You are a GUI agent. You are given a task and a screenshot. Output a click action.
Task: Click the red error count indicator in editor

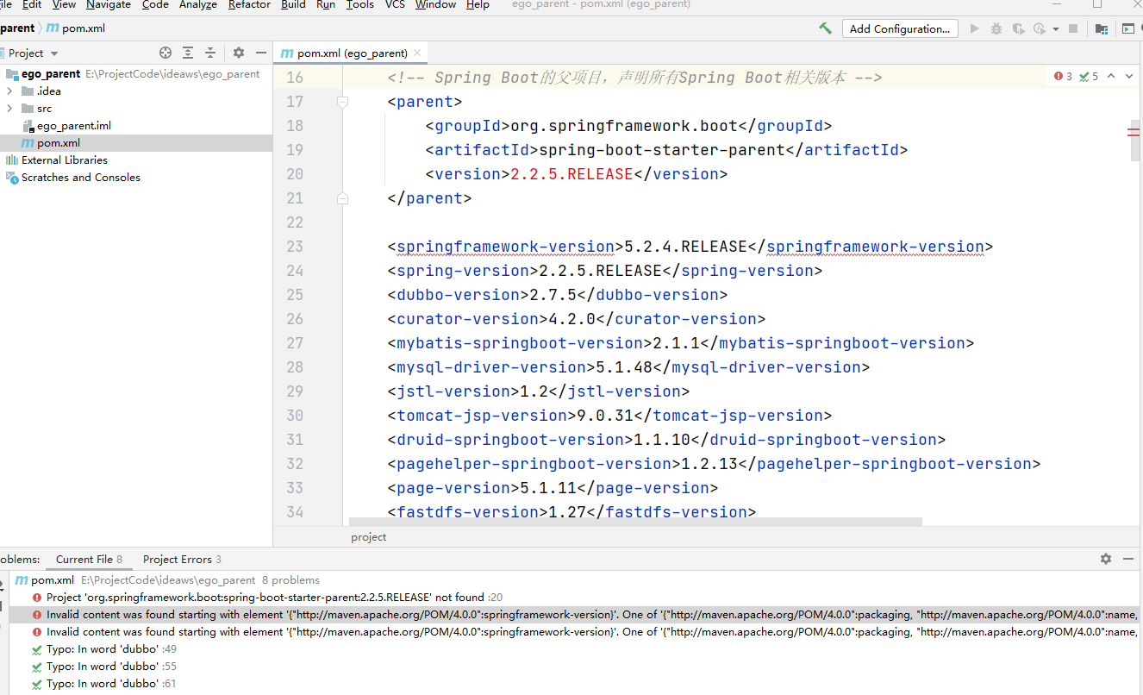click(1063, 76)
